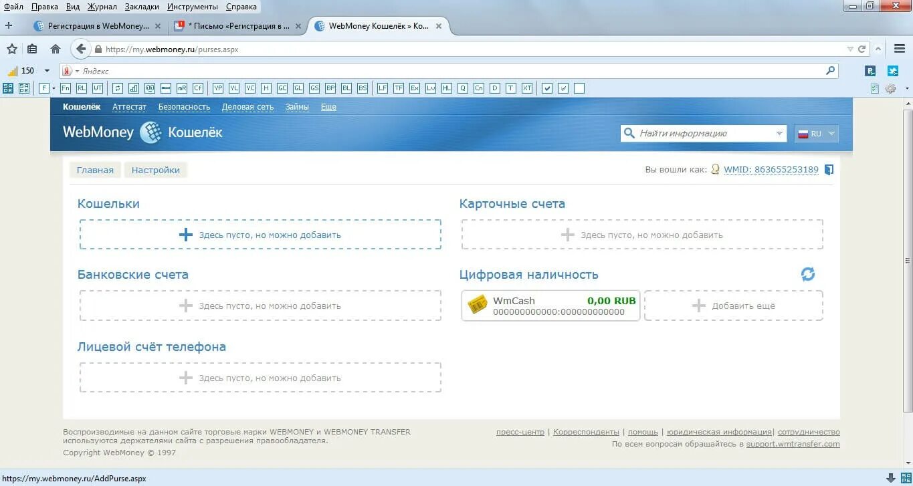Open the Деловая сеть link

(x=247, y=107)
